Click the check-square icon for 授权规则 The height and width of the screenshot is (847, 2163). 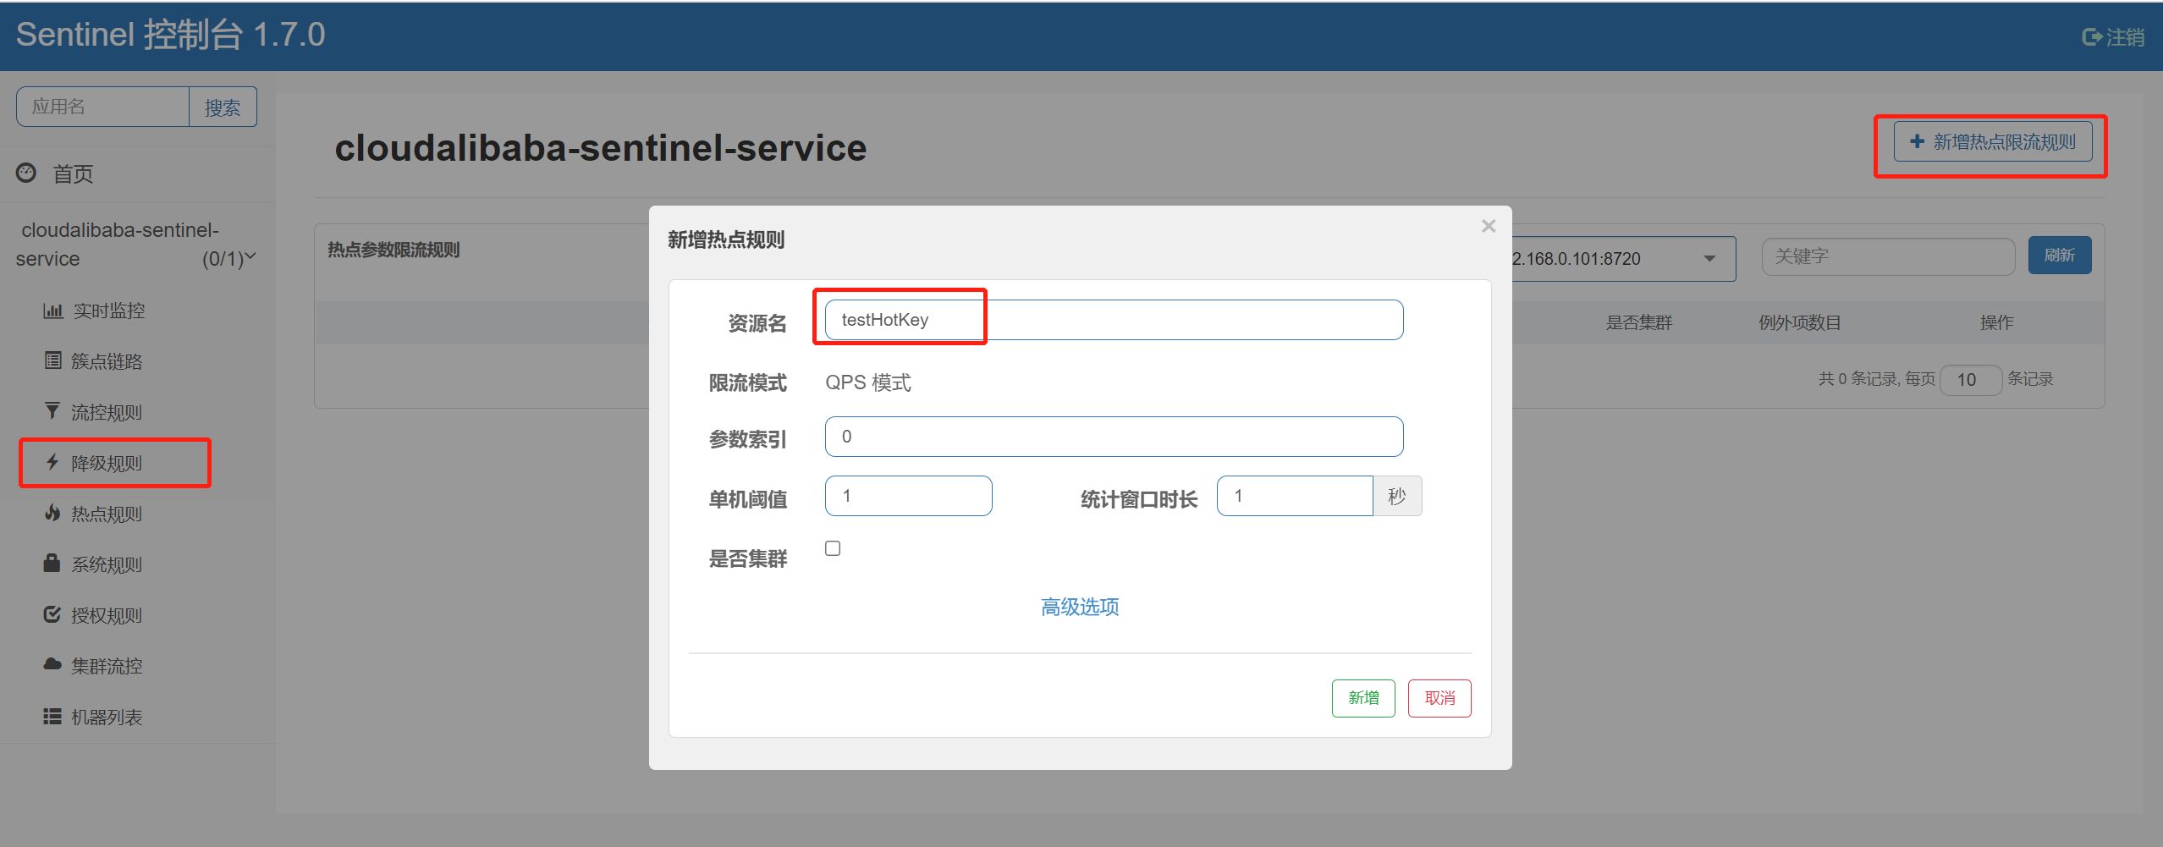pos(52,614)
